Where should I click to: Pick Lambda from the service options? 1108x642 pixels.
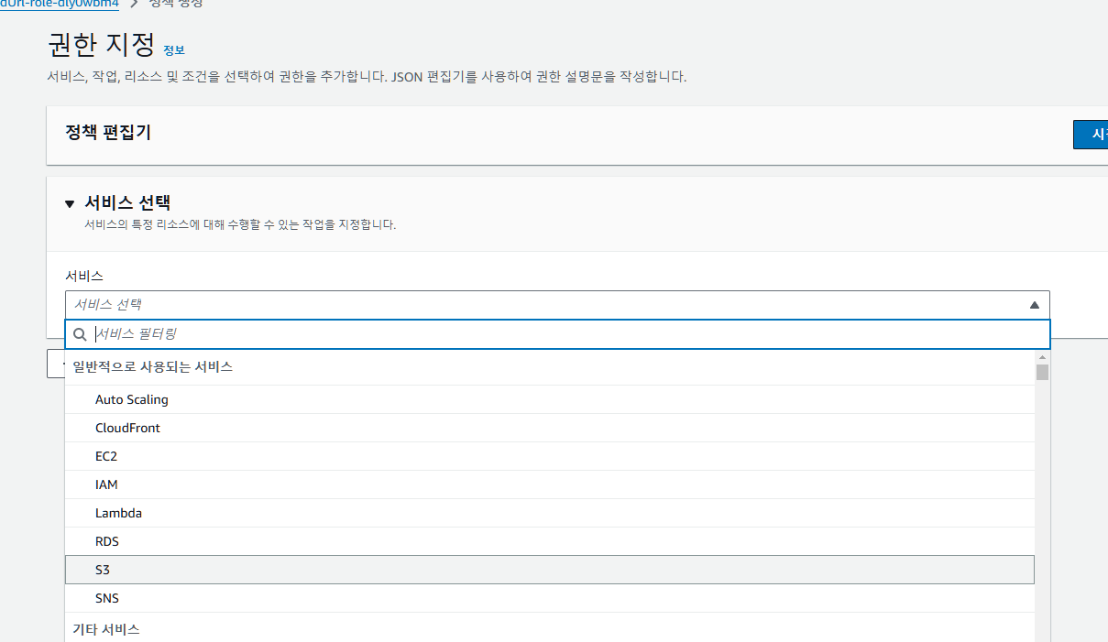tap(550, 513)
